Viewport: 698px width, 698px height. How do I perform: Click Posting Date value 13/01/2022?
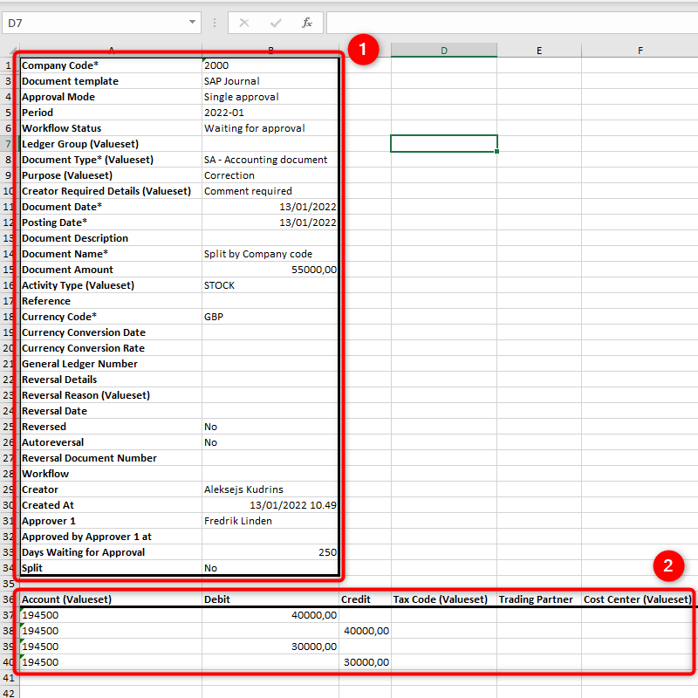pos(270,222)
